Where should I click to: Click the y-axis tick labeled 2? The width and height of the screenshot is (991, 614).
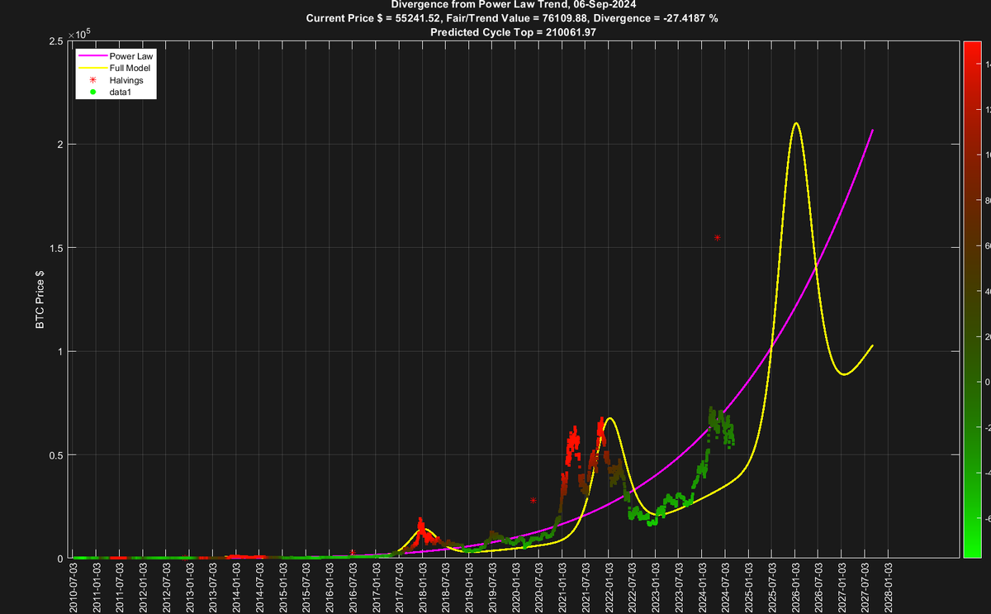[x=60, y=145]
